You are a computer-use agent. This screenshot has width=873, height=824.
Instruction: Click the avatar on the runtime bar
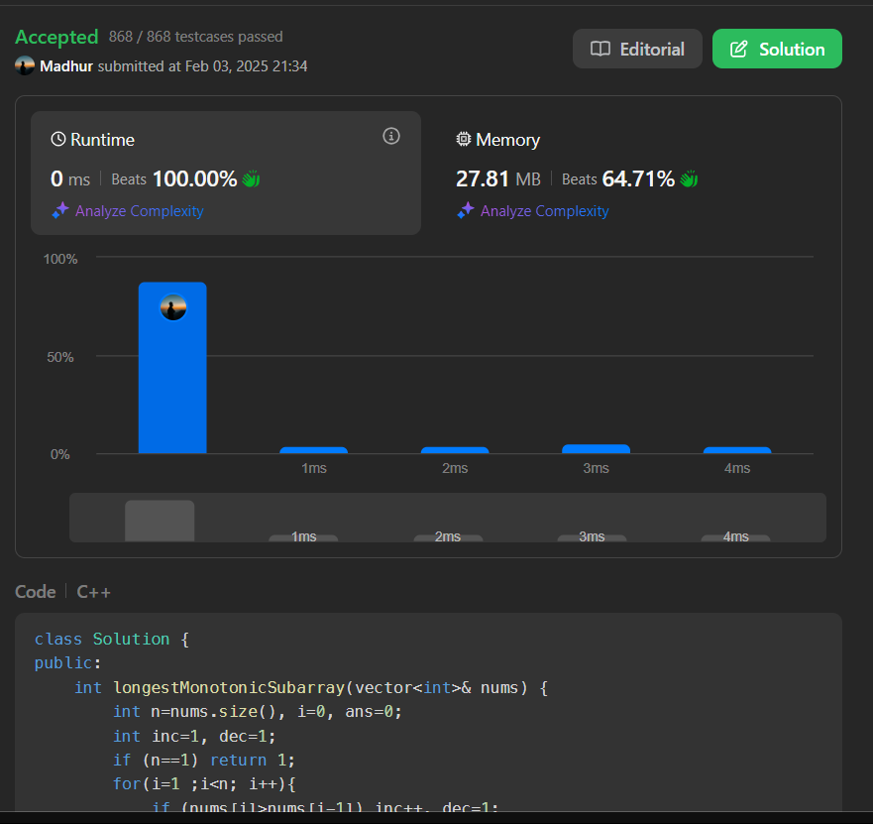click(173, 307)
